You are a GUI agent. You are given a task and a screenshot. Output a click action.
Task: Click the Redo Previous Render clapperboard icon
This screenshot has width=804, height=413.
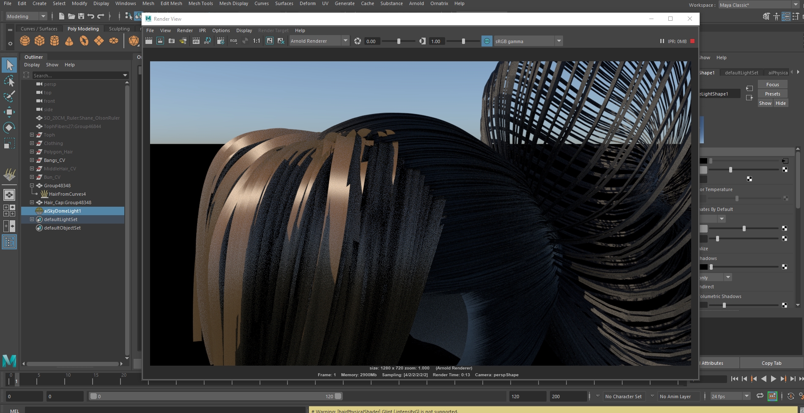pyautogui.click(x=149, y=41)
